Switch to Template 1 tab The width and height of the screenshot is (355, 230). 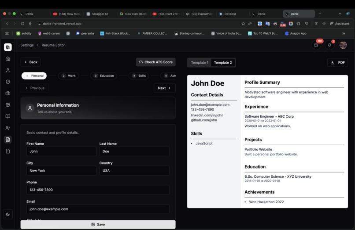pyautogui.click(x=200, y=62)
